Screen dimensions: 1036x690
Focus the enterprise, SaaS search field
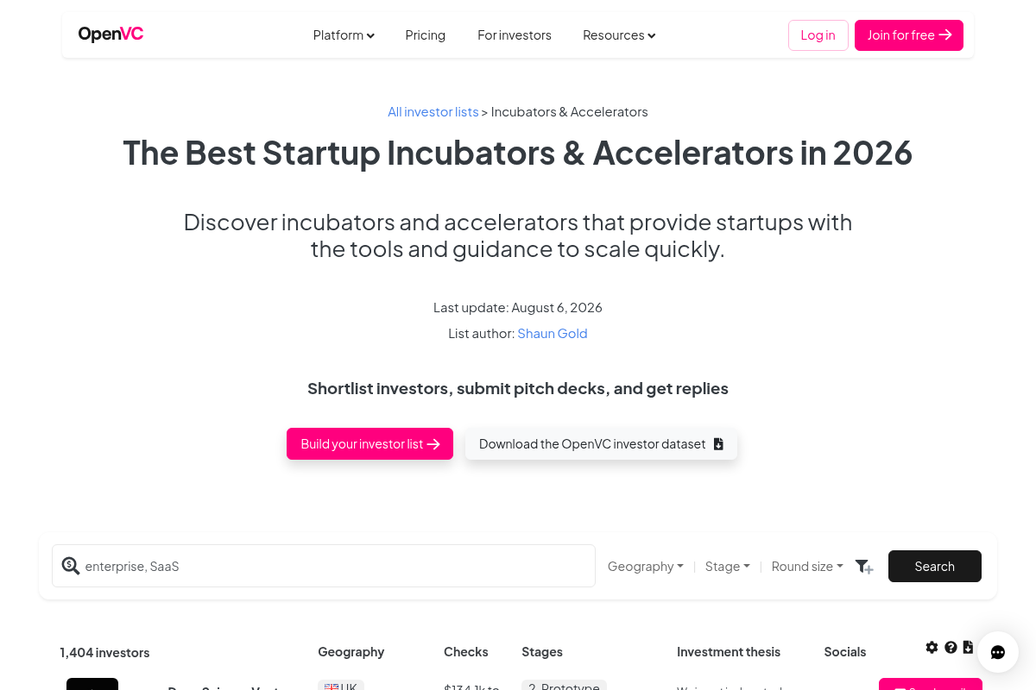324,566
